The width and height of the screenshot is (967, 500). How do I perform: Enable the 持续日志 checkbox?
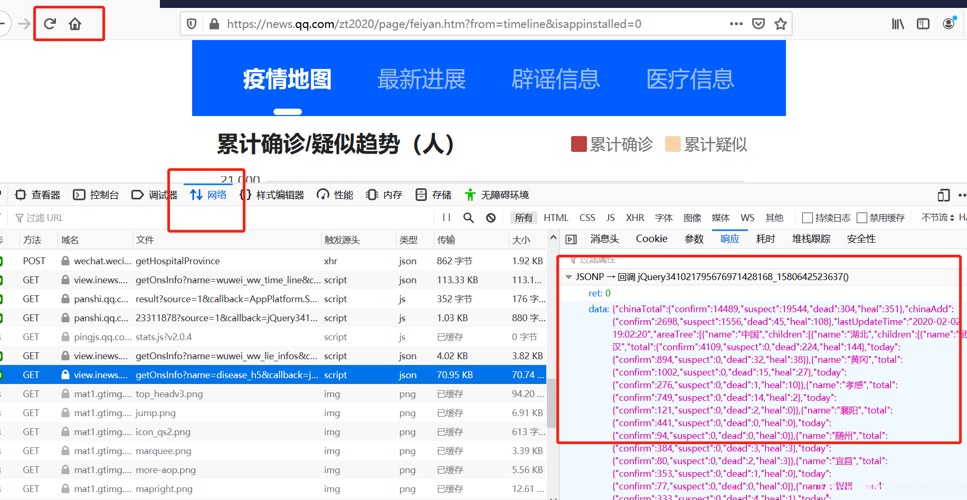[808, 218]
